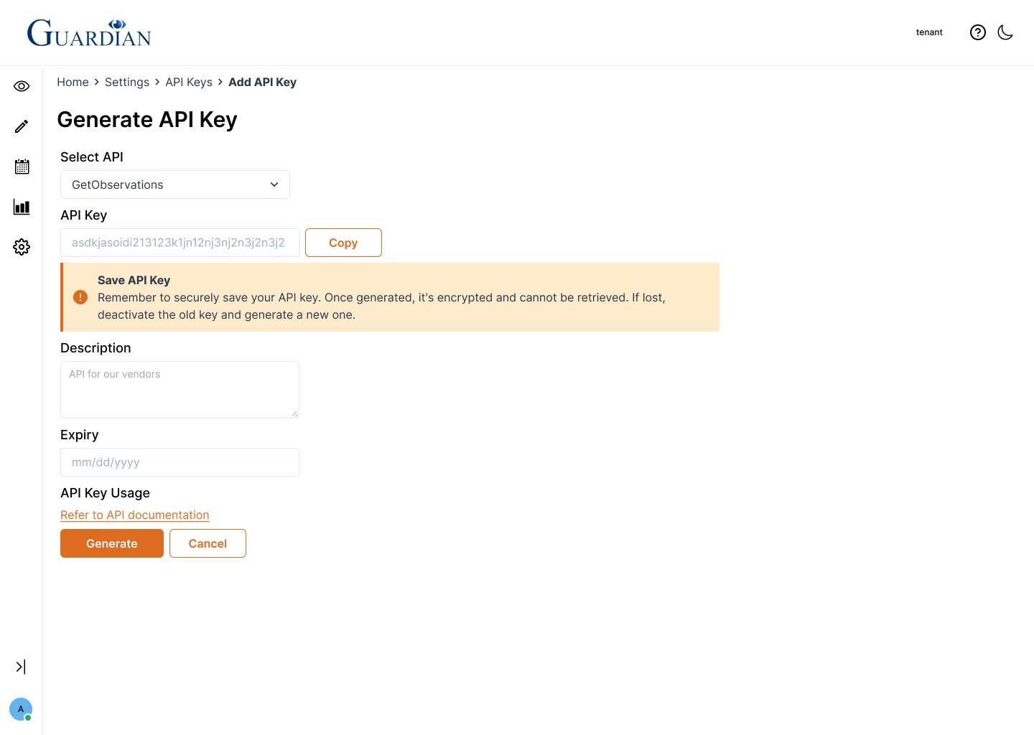Click the Generate button
1034x735 pixels.
click(112, 543)
